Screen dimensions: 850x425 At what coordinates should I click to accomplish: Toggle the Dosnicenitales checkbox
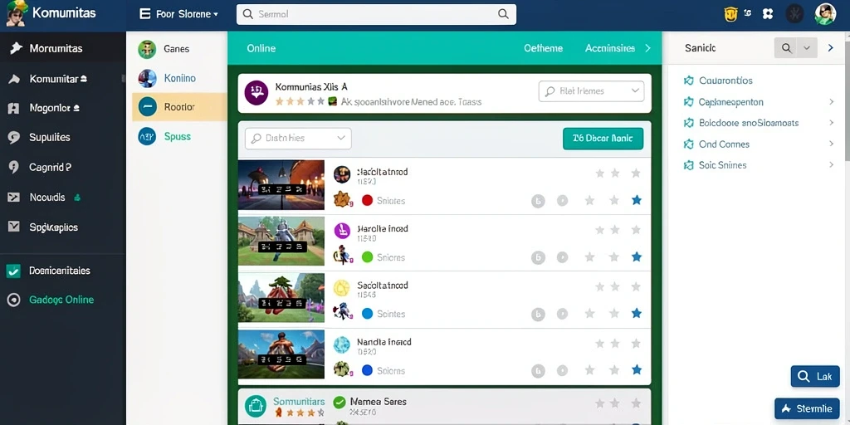(x=13, y=271)
